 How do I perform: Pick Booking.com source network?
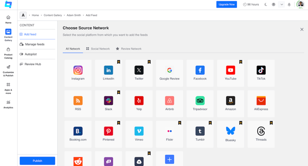[x=78, y=134]
